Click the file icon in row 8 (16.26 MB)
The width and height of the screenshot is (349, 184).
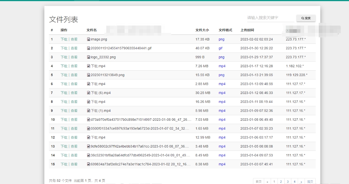(x=89, y=102)
